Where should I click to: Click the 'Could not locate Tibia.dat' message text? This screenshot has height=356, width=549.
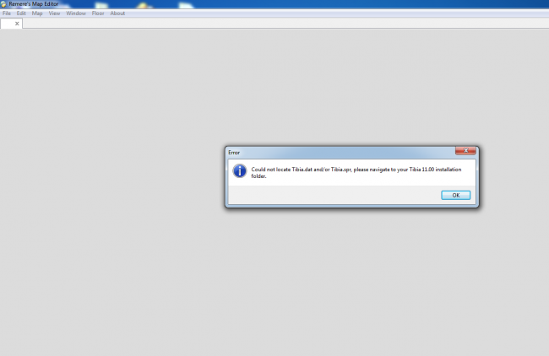356,172
